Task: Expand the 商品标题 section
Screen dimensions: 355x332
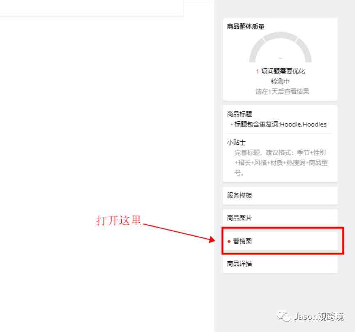Action: 240,114
